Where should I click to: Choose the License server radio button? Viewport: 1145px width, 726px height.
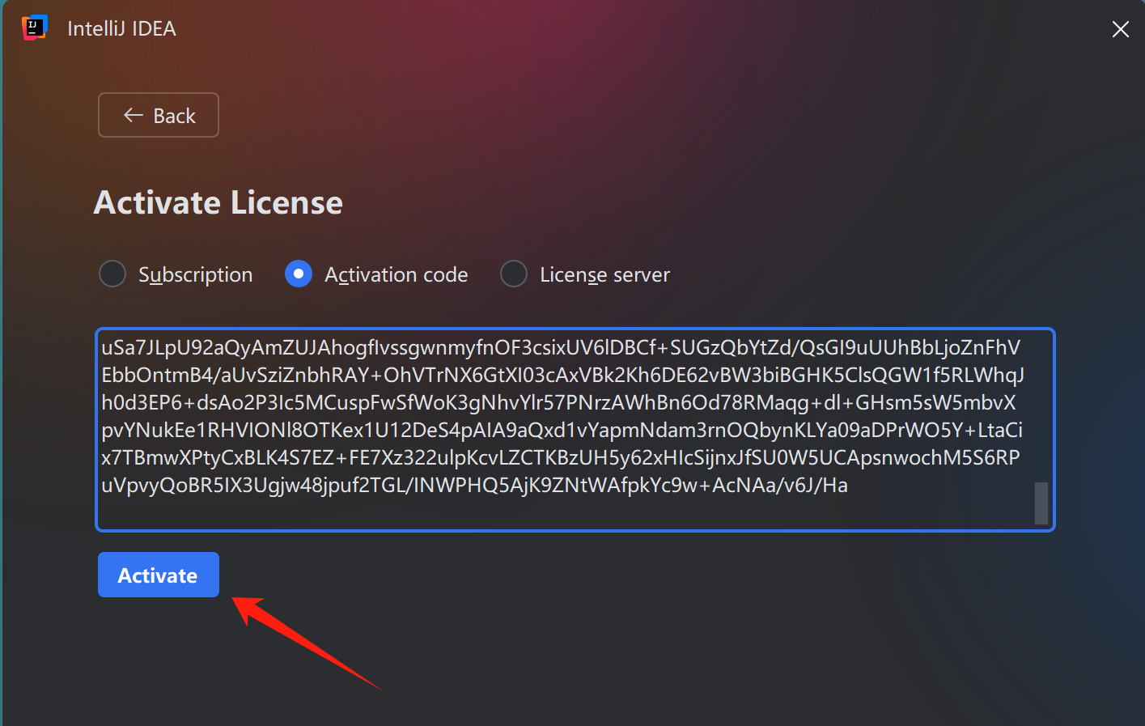514,274
